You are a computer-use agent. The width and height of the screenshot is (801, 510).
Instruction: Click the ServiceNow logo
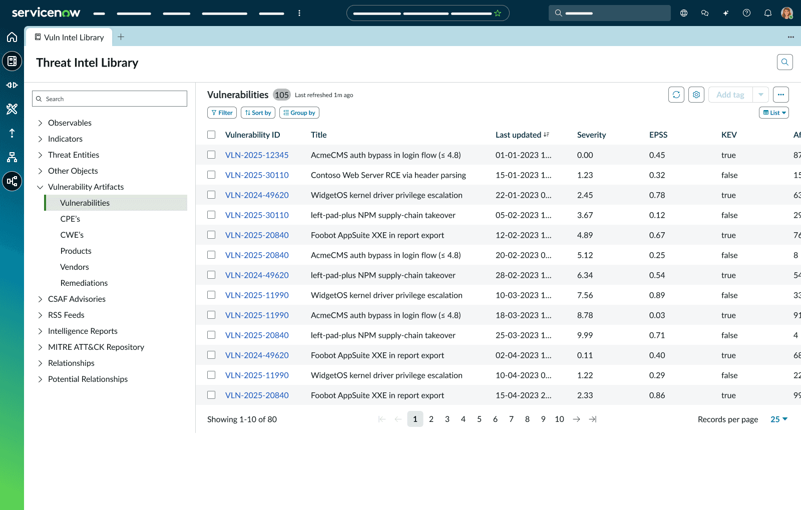click(x=46, y=13)
